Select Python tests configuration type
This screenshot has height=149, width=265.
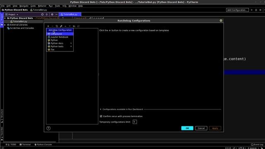coord(60,46)
